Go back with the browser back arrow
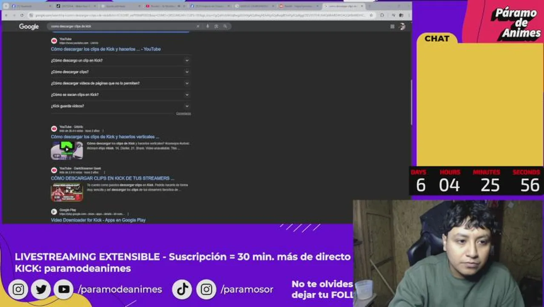This screenshot has height=307, width=544. (x=7, y=15)
